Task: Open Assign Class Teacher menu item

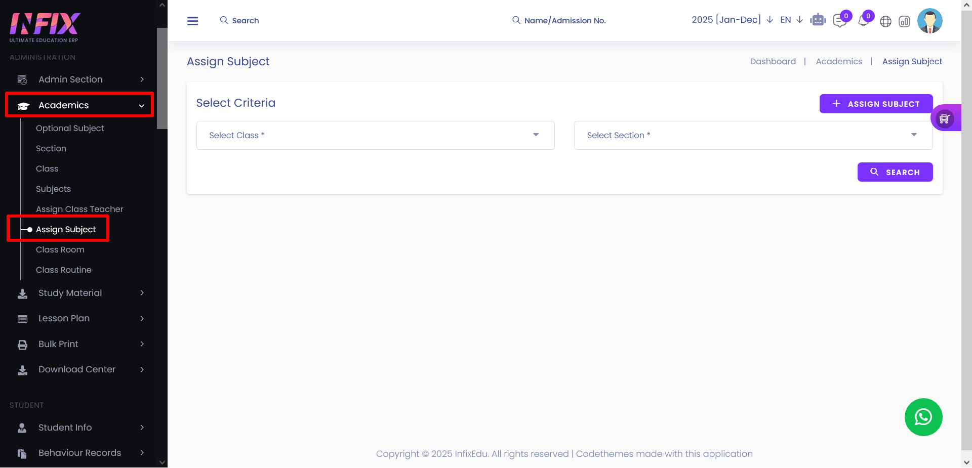Action: tap(79, 209)
